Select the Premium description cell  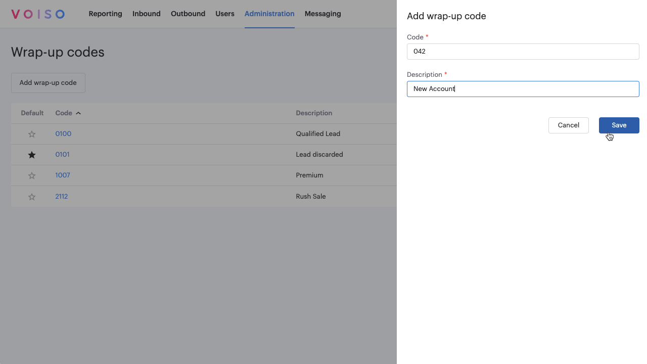pos(309,175)
